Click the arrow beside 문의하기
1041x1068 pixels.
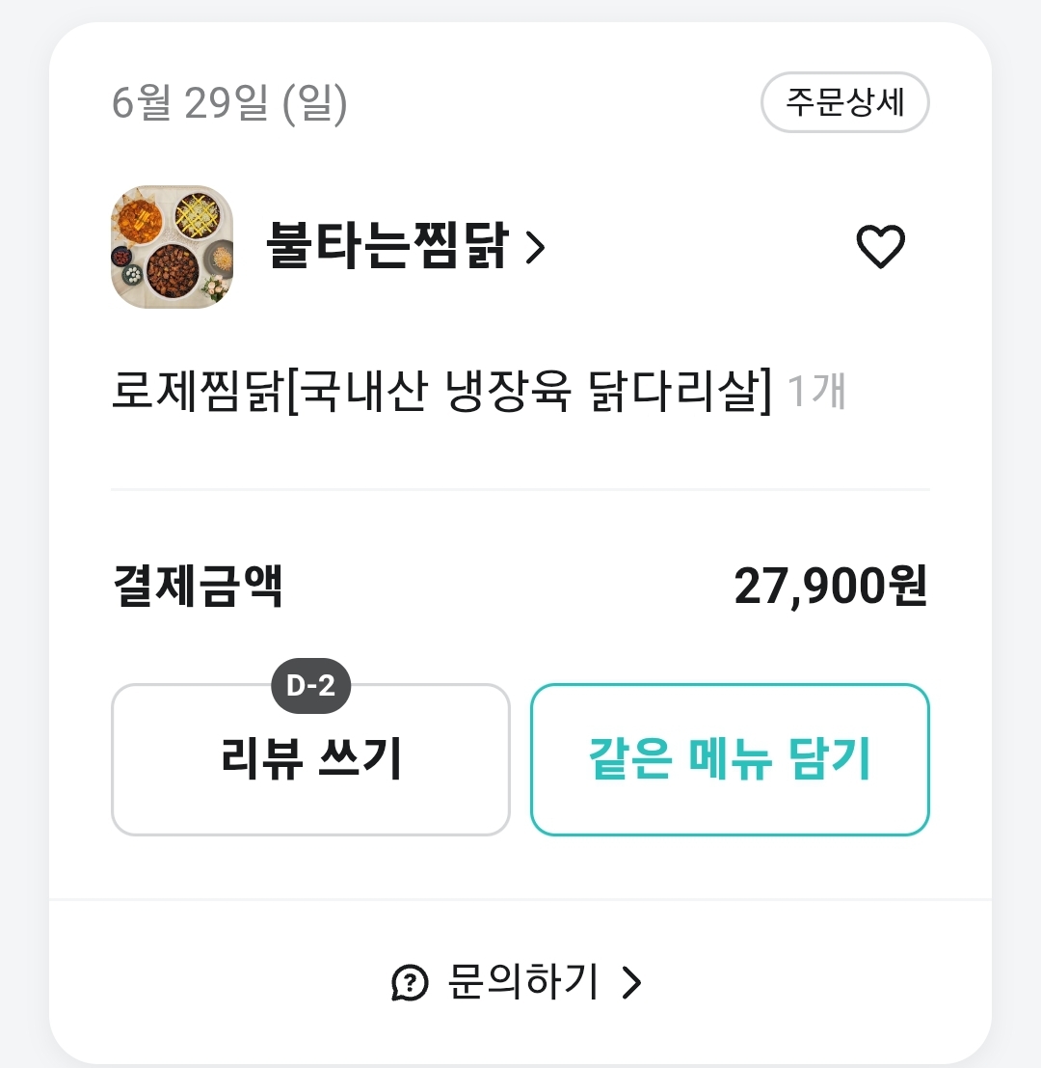point(631,983)
